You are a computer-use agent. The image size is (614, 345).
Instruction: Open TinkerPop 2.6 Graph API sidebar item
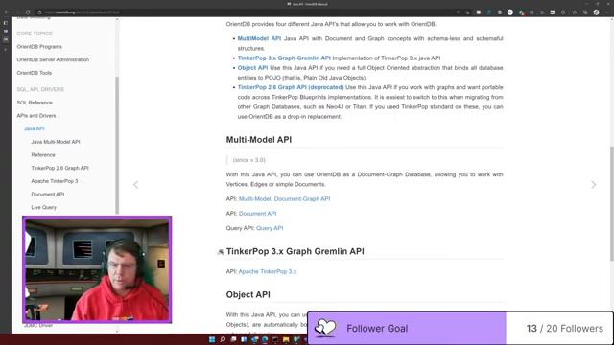click(x=59, y=168)
